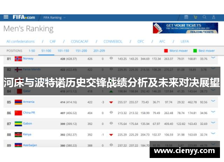The height and width of the screenshot is (162, 224).
Task: Click Azerbaijan's total points 380 (380.22)
Action: (69, 145)
